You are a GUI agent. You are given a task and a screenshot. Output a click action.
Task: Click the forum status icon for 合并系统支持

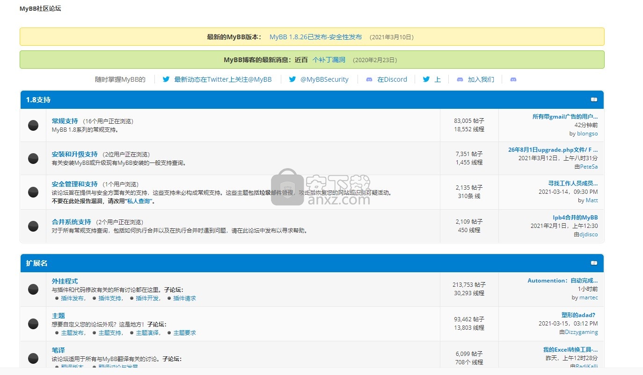point(33,226)
